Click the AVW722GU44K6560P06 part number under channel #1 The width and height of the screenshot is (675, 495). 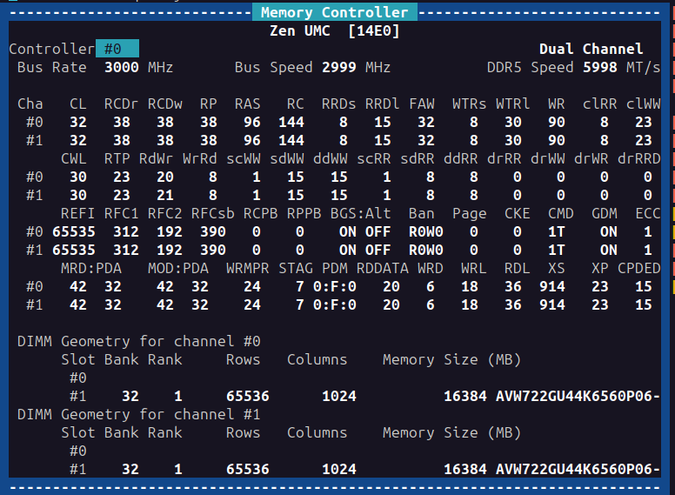pyautogui.click(x=578, y=470)
